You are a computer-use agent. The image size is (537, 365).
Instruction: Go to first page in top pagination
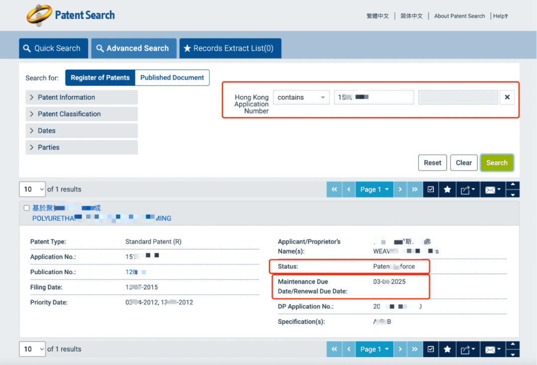point(334,189)
